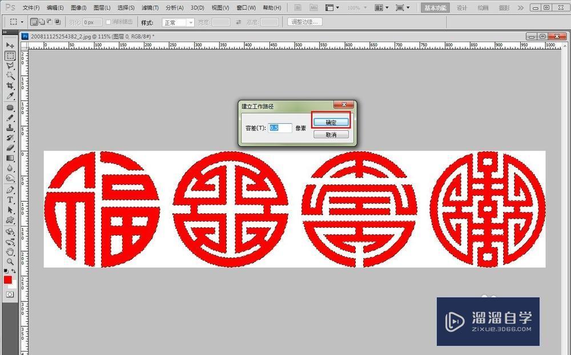
Task: Choose Subtract from selection mode
Action: pyautogui.click(x=50, y=22)
